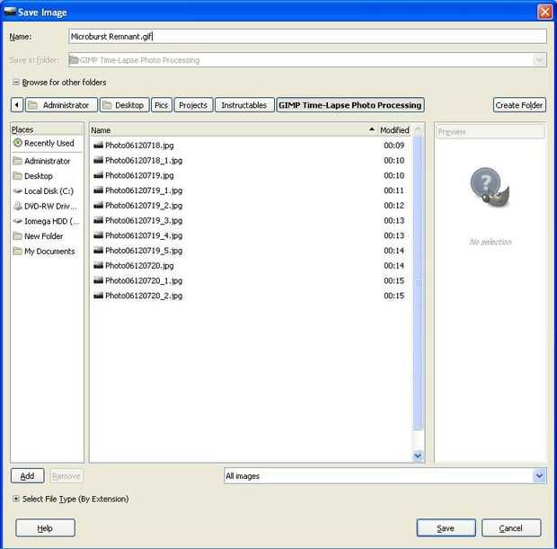
Task: Click Iomega HDD drive icon
Action: (17, 221)
